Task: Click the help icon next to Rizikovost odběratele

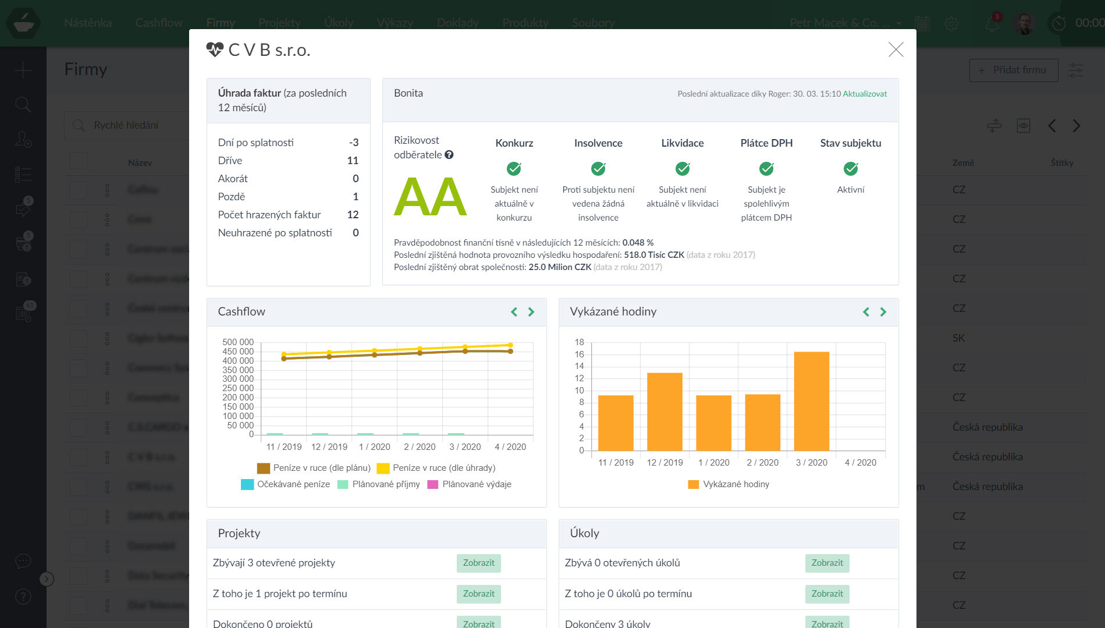Action: coord(449,155)
